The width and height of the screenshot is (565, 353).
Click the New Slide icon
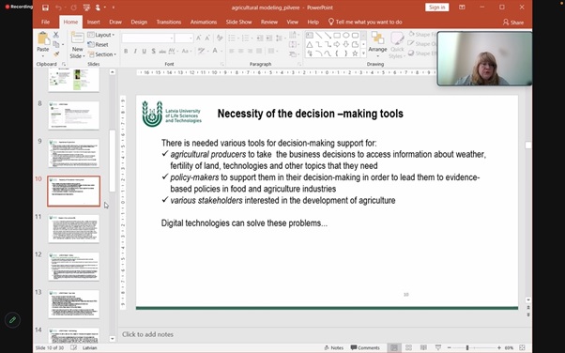77,38
